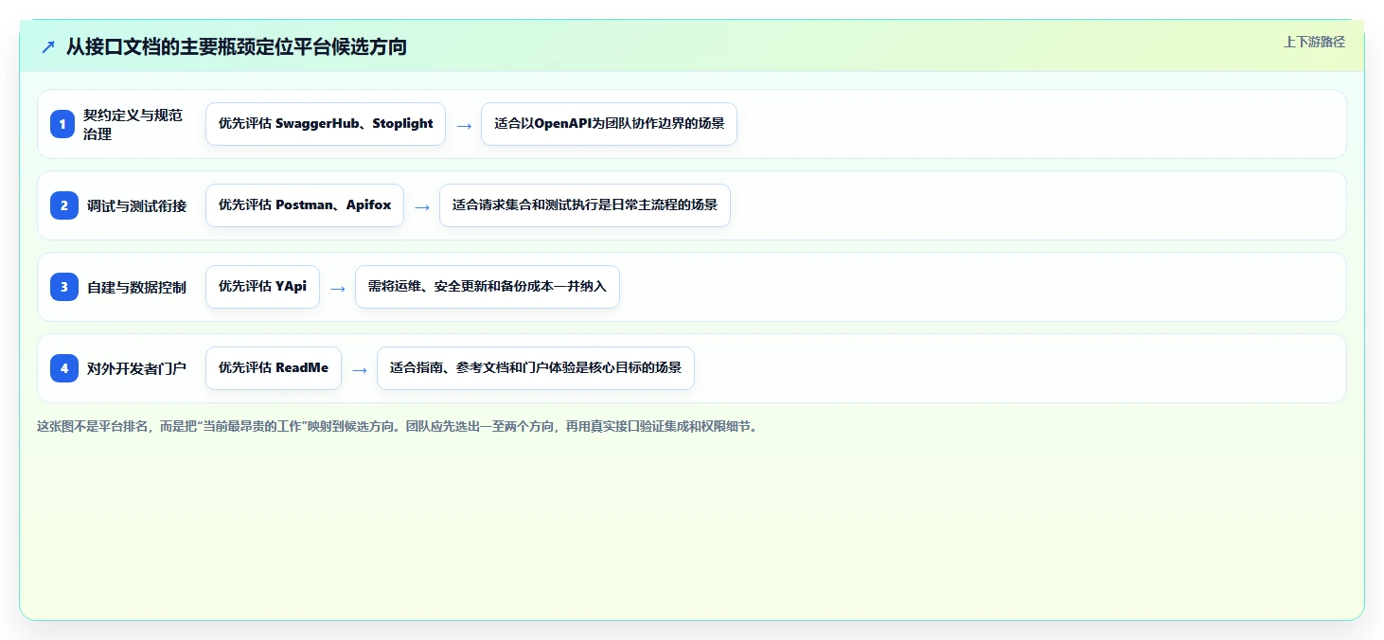Click the arrow after Postman、Apifox
The image size is (1384, 640).
422,206
